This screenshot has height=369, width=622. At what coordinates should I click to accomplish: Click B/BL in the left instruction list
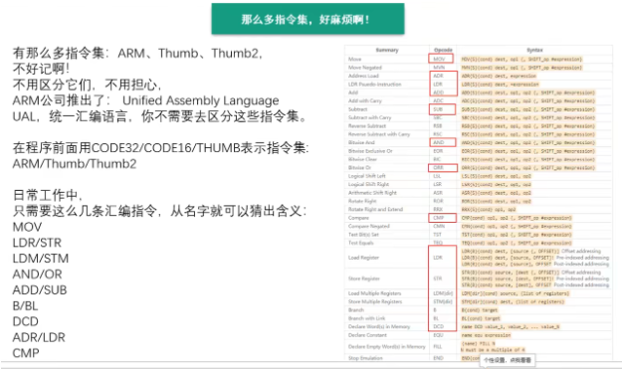pos(26,306)
